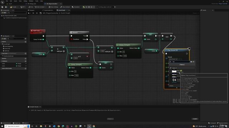The width and height of the screenshot is (229, 128).
Task: Open Class Defaults
Action: [x=65, y=7]
